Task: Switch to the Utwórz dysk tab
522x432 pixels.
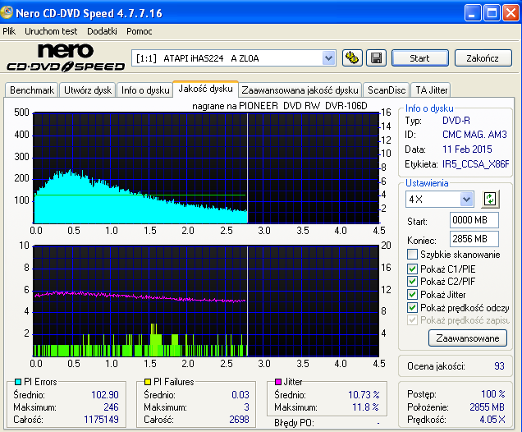Action: tap(88, 90)
